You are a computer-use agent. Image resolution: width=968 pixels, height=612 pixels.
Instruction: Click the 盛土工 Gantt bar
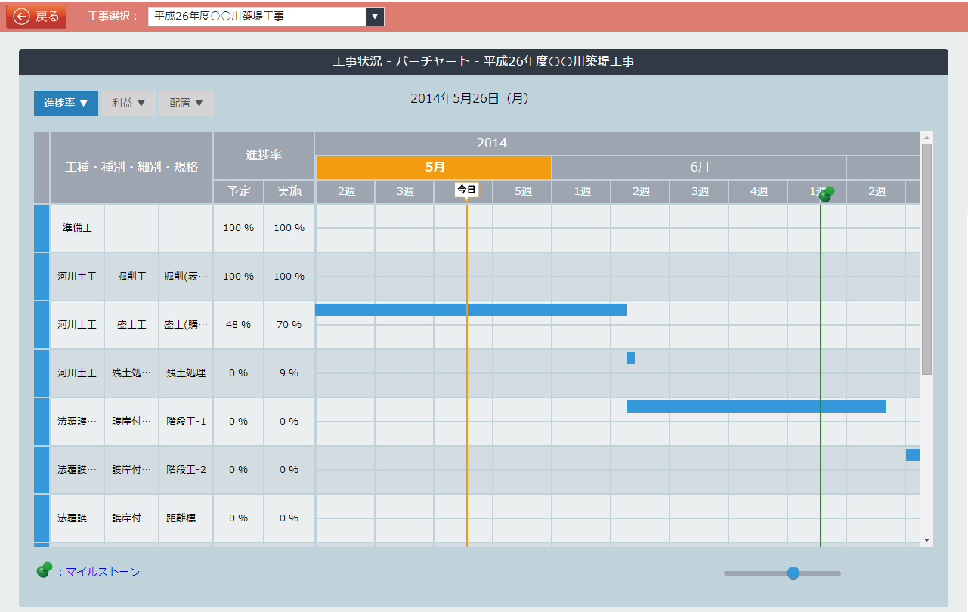tap(471, 310)
